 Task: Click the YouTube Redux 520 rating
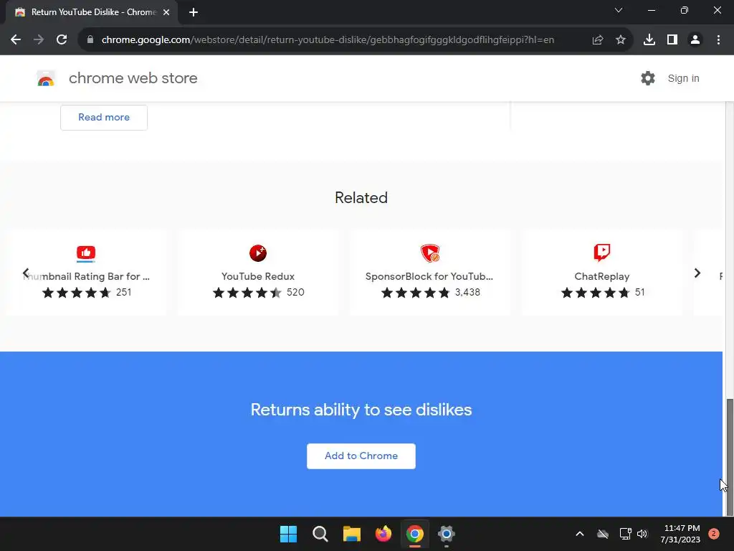tap(258, 293)
